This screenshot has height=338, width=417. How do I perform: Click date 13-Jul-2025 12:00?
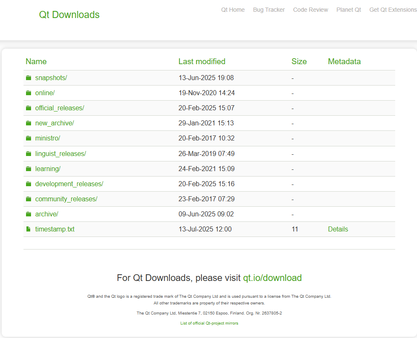click(205, 229)
